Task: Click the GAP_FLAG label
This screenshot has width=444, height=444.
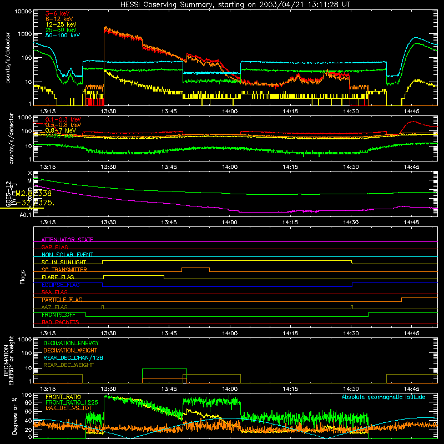Action: click(54, 247)
